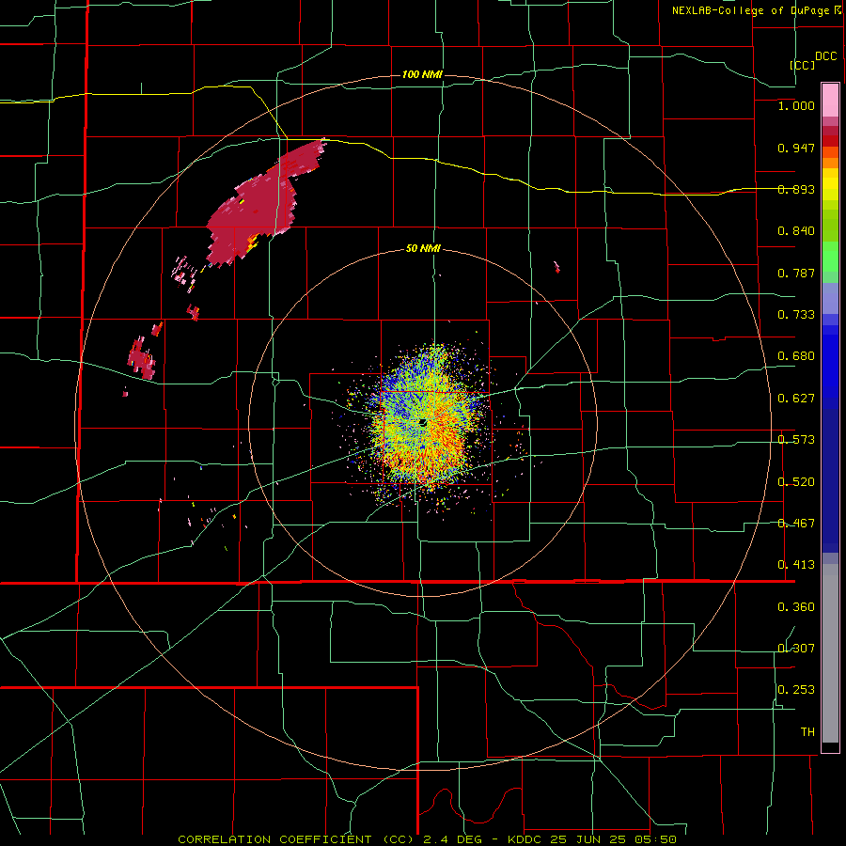Click the bright green color bar segment
The height and width of the screenshot is (846, 846).
(x=830, y=257)
